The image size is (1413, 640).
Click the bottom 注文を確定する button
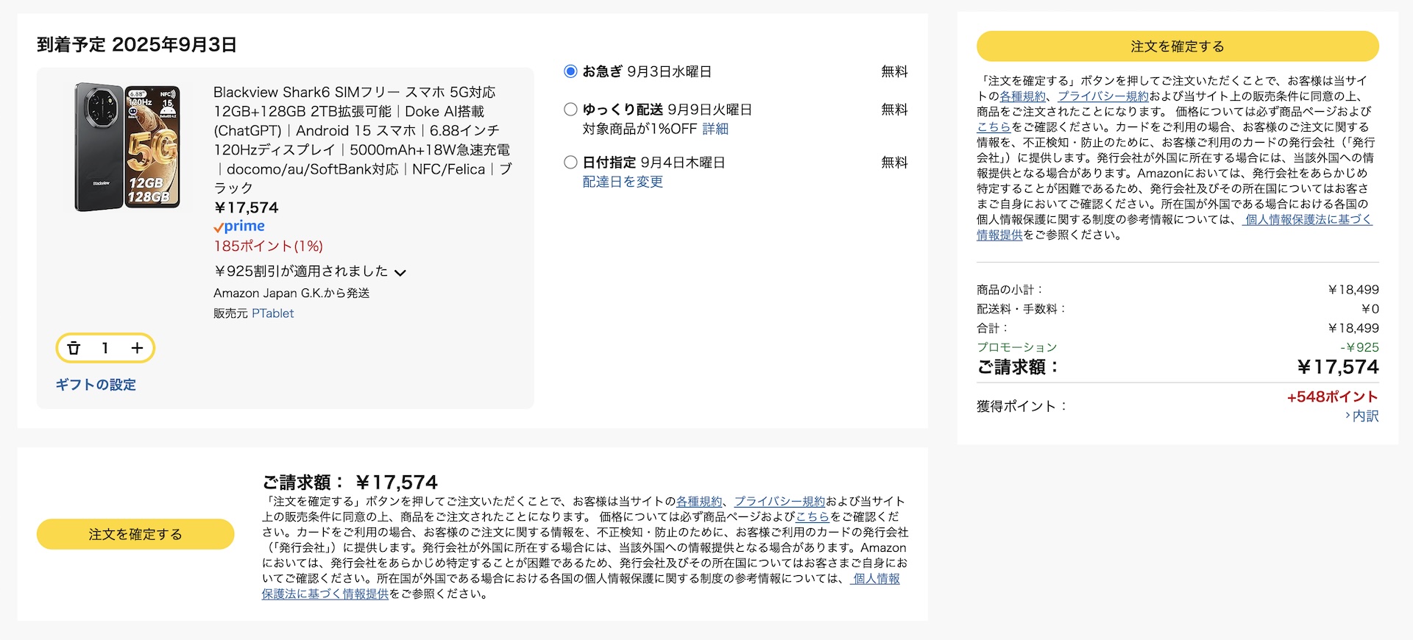(x=135, y=534)
